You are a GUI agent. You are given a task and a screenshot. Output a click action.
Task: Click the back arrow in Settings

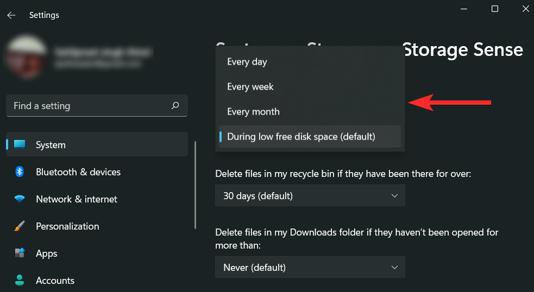pyautogui.click(x=11, y=15)
